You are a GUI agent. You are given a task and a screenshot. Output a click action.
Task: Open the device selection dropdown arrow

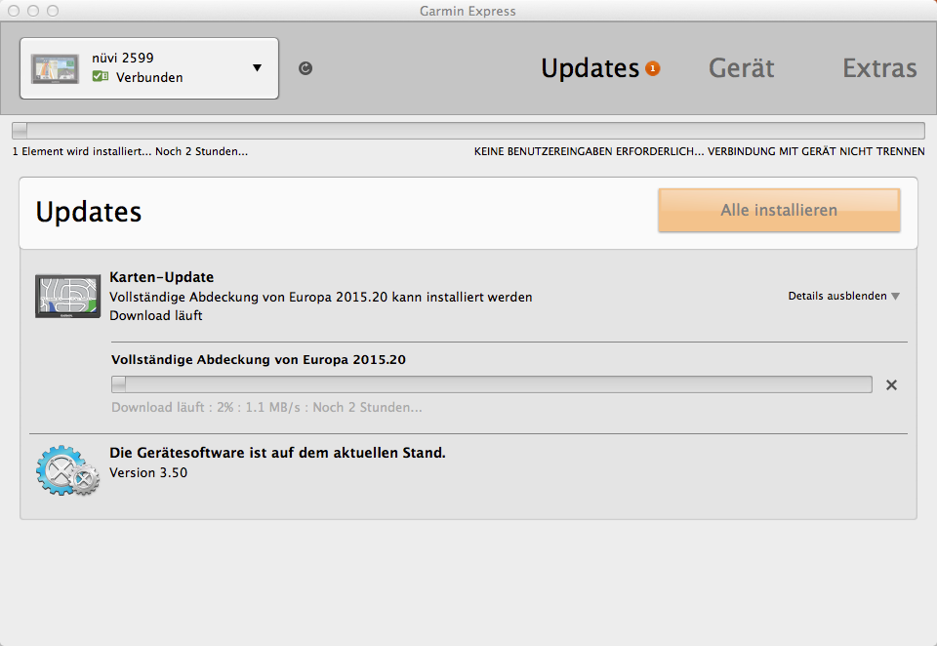coord(257,68)
